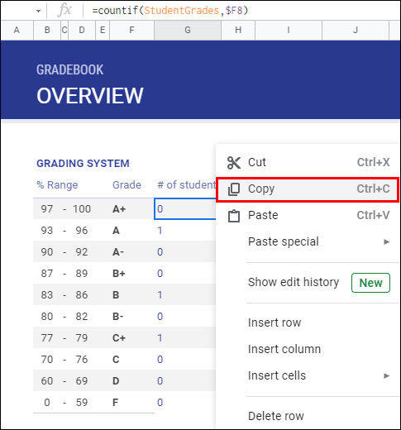Select column G header
The width and height of the screenshot is (401, 430).
click(x=188, y=30)
